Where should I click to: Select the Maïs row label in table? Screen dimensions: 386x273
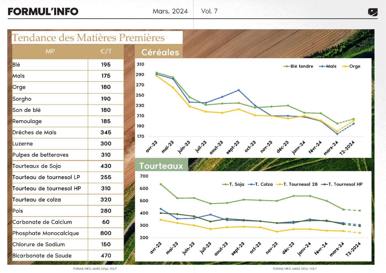point(18,76)
